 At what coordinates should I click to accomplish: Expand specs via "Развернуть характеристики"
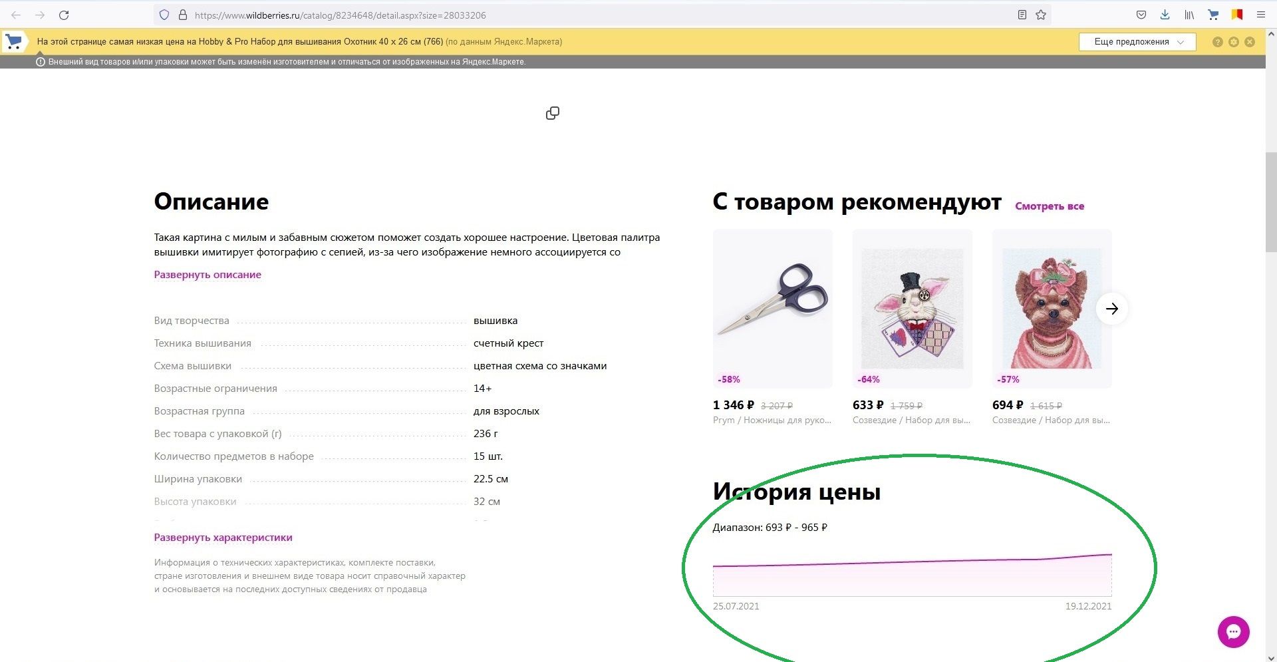point(223,538)
